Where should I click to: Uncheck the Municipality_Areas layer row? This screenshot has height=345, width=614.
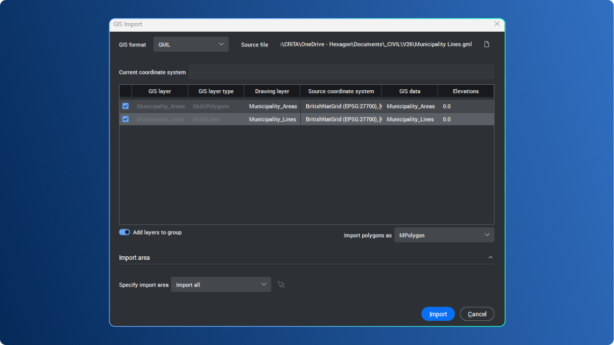(125, 106)
